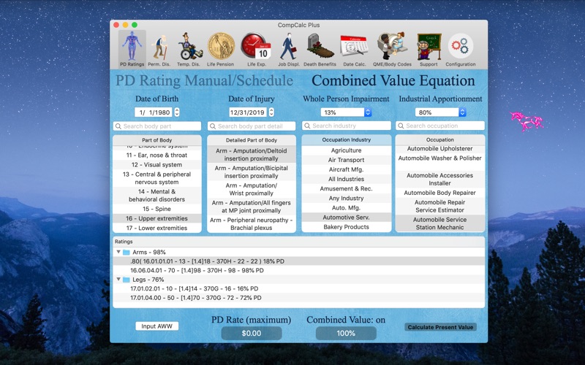585x365 pixels.
Task: Focus the Search industry field
Action: [x=346, y=126]
